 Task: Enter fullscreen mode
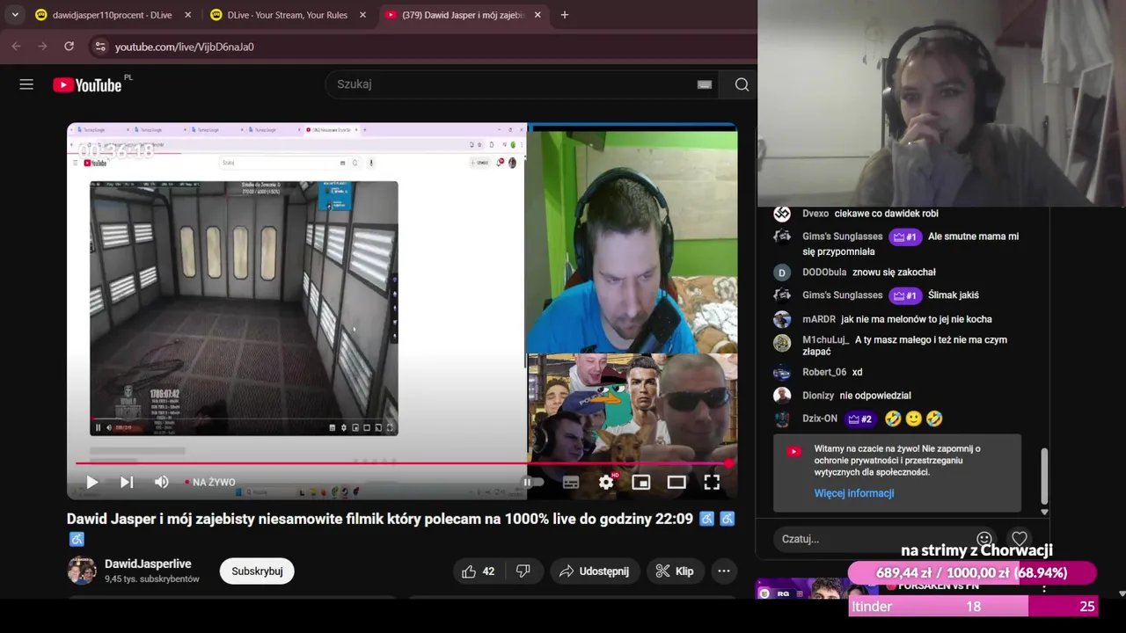click(712, 482)
